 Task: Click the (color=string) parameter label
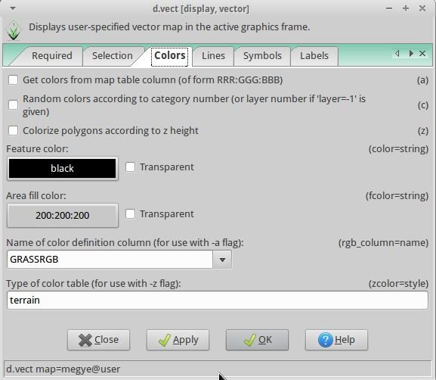click(x=398, y=149)
